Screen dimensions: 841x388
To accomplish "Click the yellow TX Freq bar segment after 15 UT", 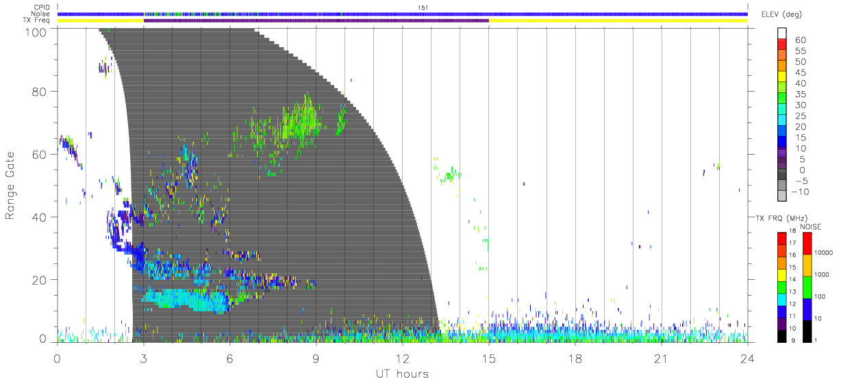I will pyautogui.click(x=618, y=21).
